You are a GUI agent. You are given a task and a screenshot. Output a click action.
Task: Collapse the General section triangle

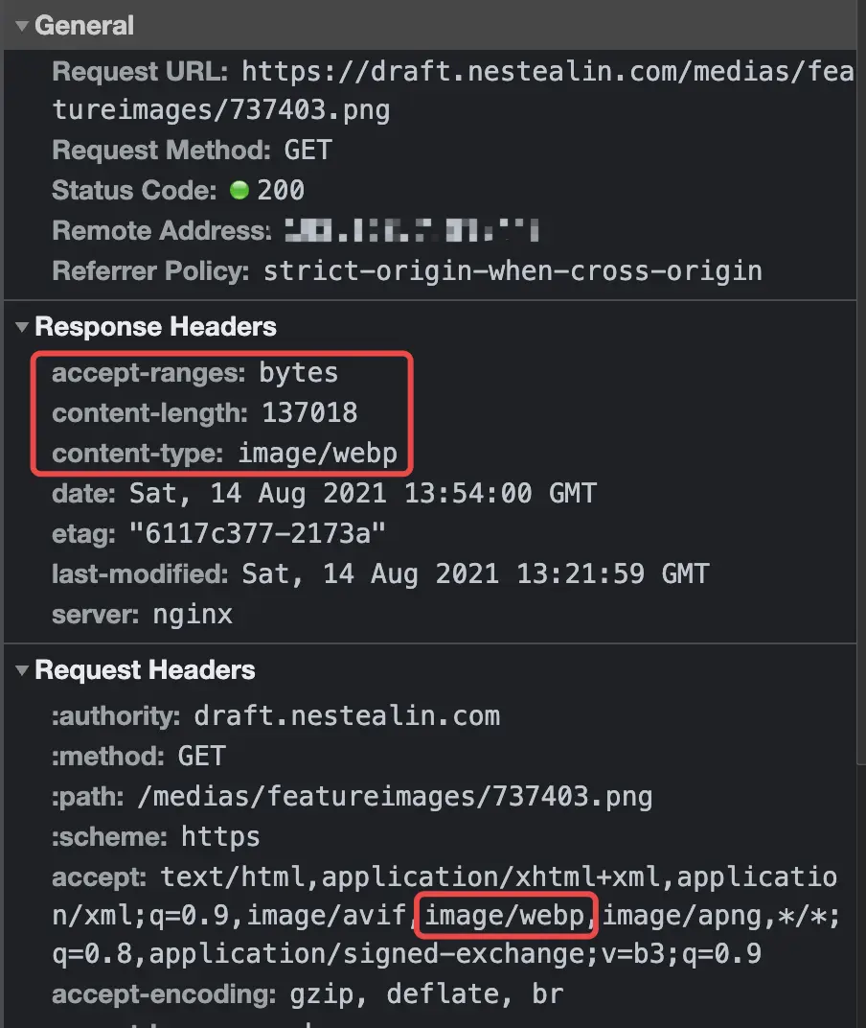tap(22, 26)
